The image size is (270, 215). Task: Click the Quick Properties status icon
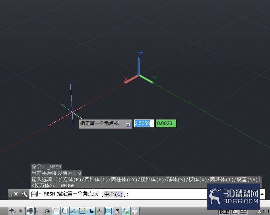pos(117,211)
